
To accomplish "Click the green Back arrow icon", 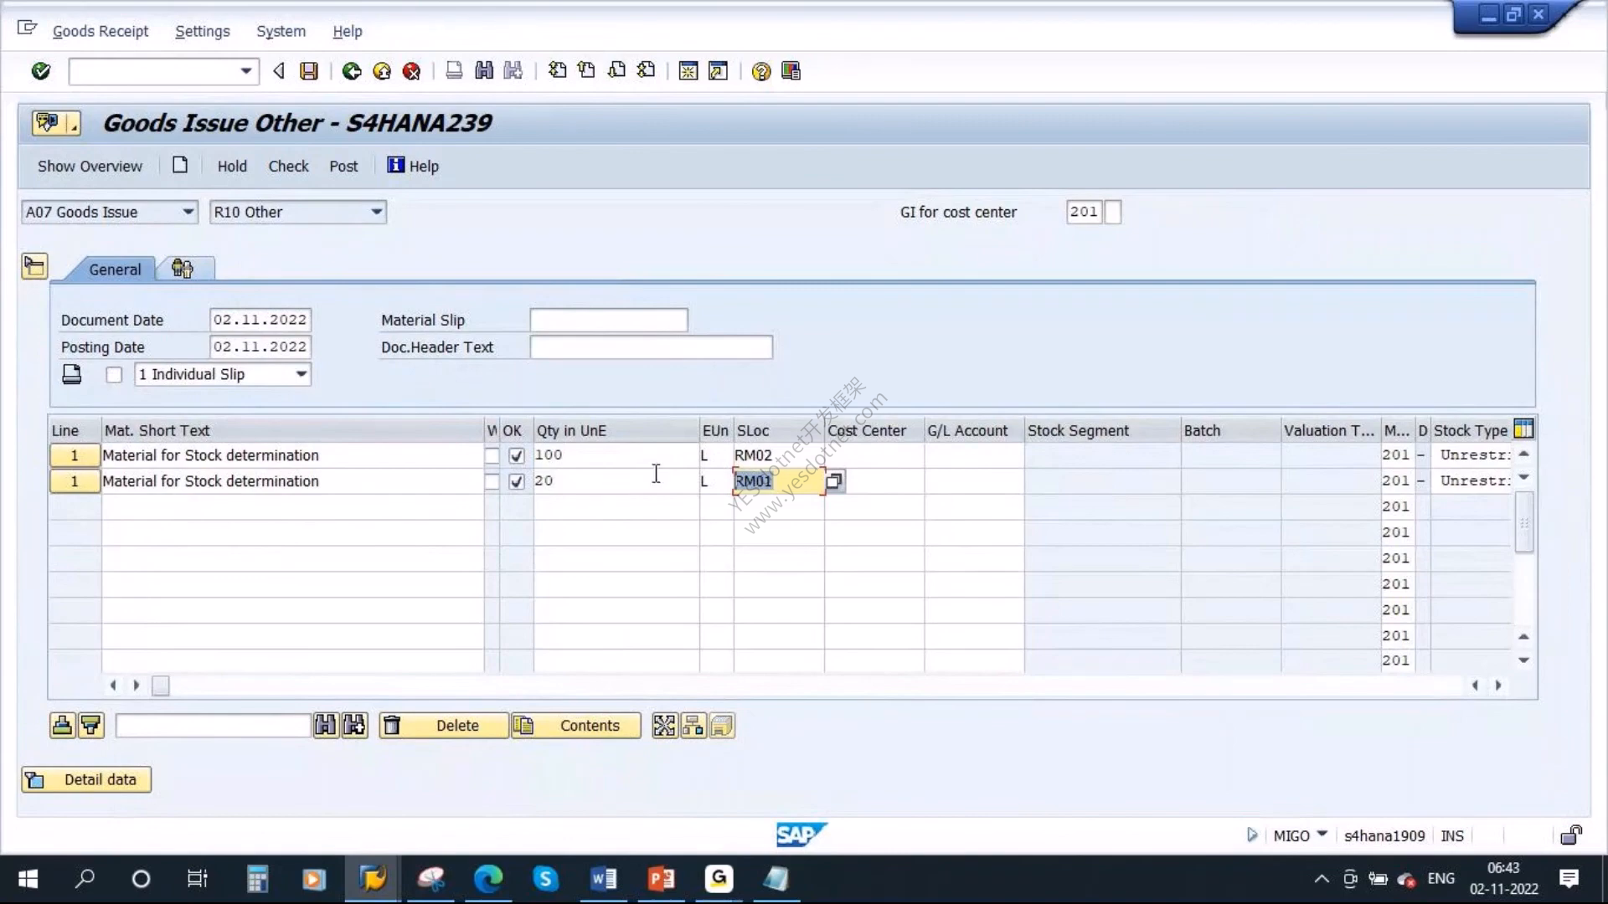I will (352, 71).
